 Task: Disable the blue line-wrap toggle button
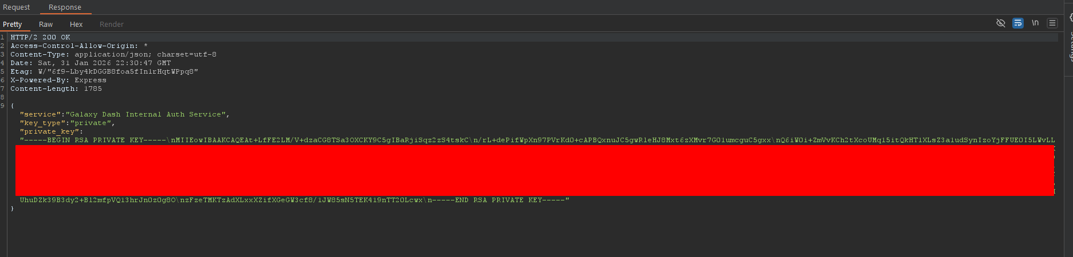point(1018,23)
